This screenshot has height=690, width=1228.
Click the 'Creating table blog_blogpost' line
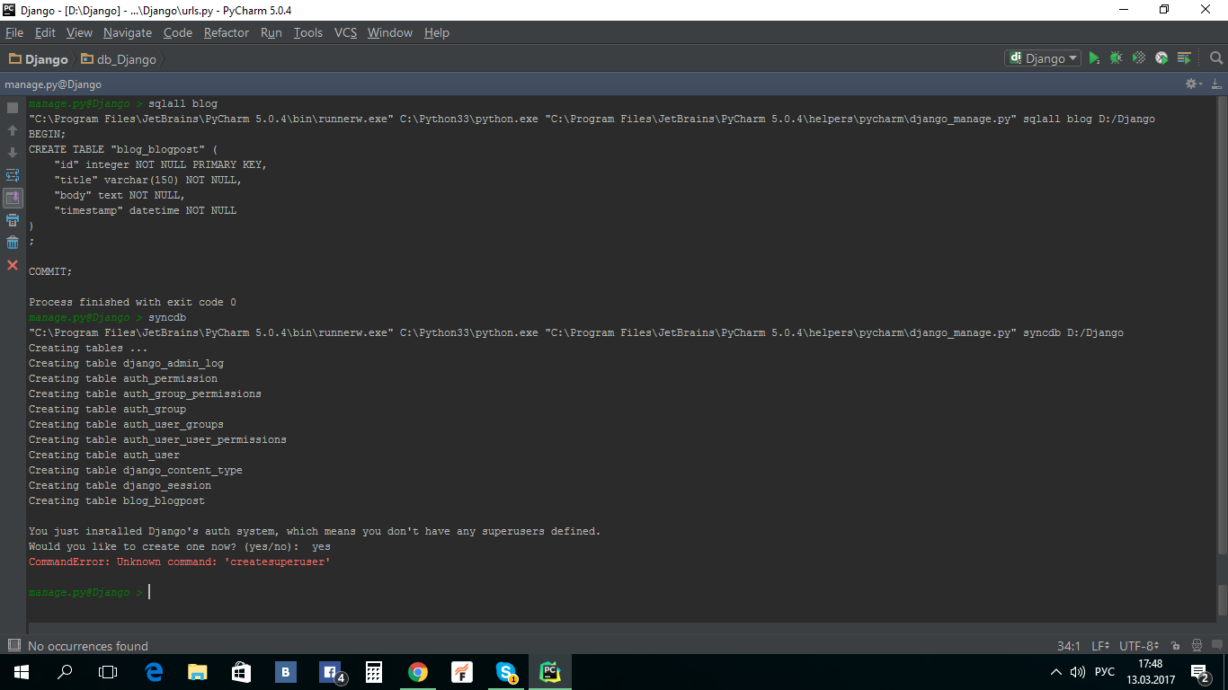pos(117,500)
